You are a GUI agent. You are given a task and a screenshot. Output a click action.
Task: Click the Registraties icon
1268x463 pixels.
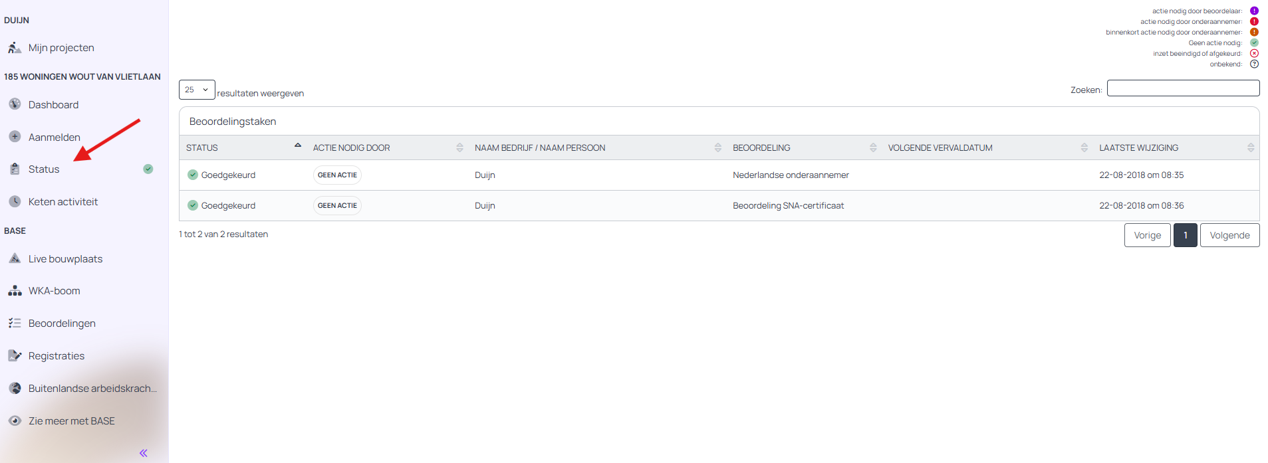pyautogui.click(x=15, y=355)
